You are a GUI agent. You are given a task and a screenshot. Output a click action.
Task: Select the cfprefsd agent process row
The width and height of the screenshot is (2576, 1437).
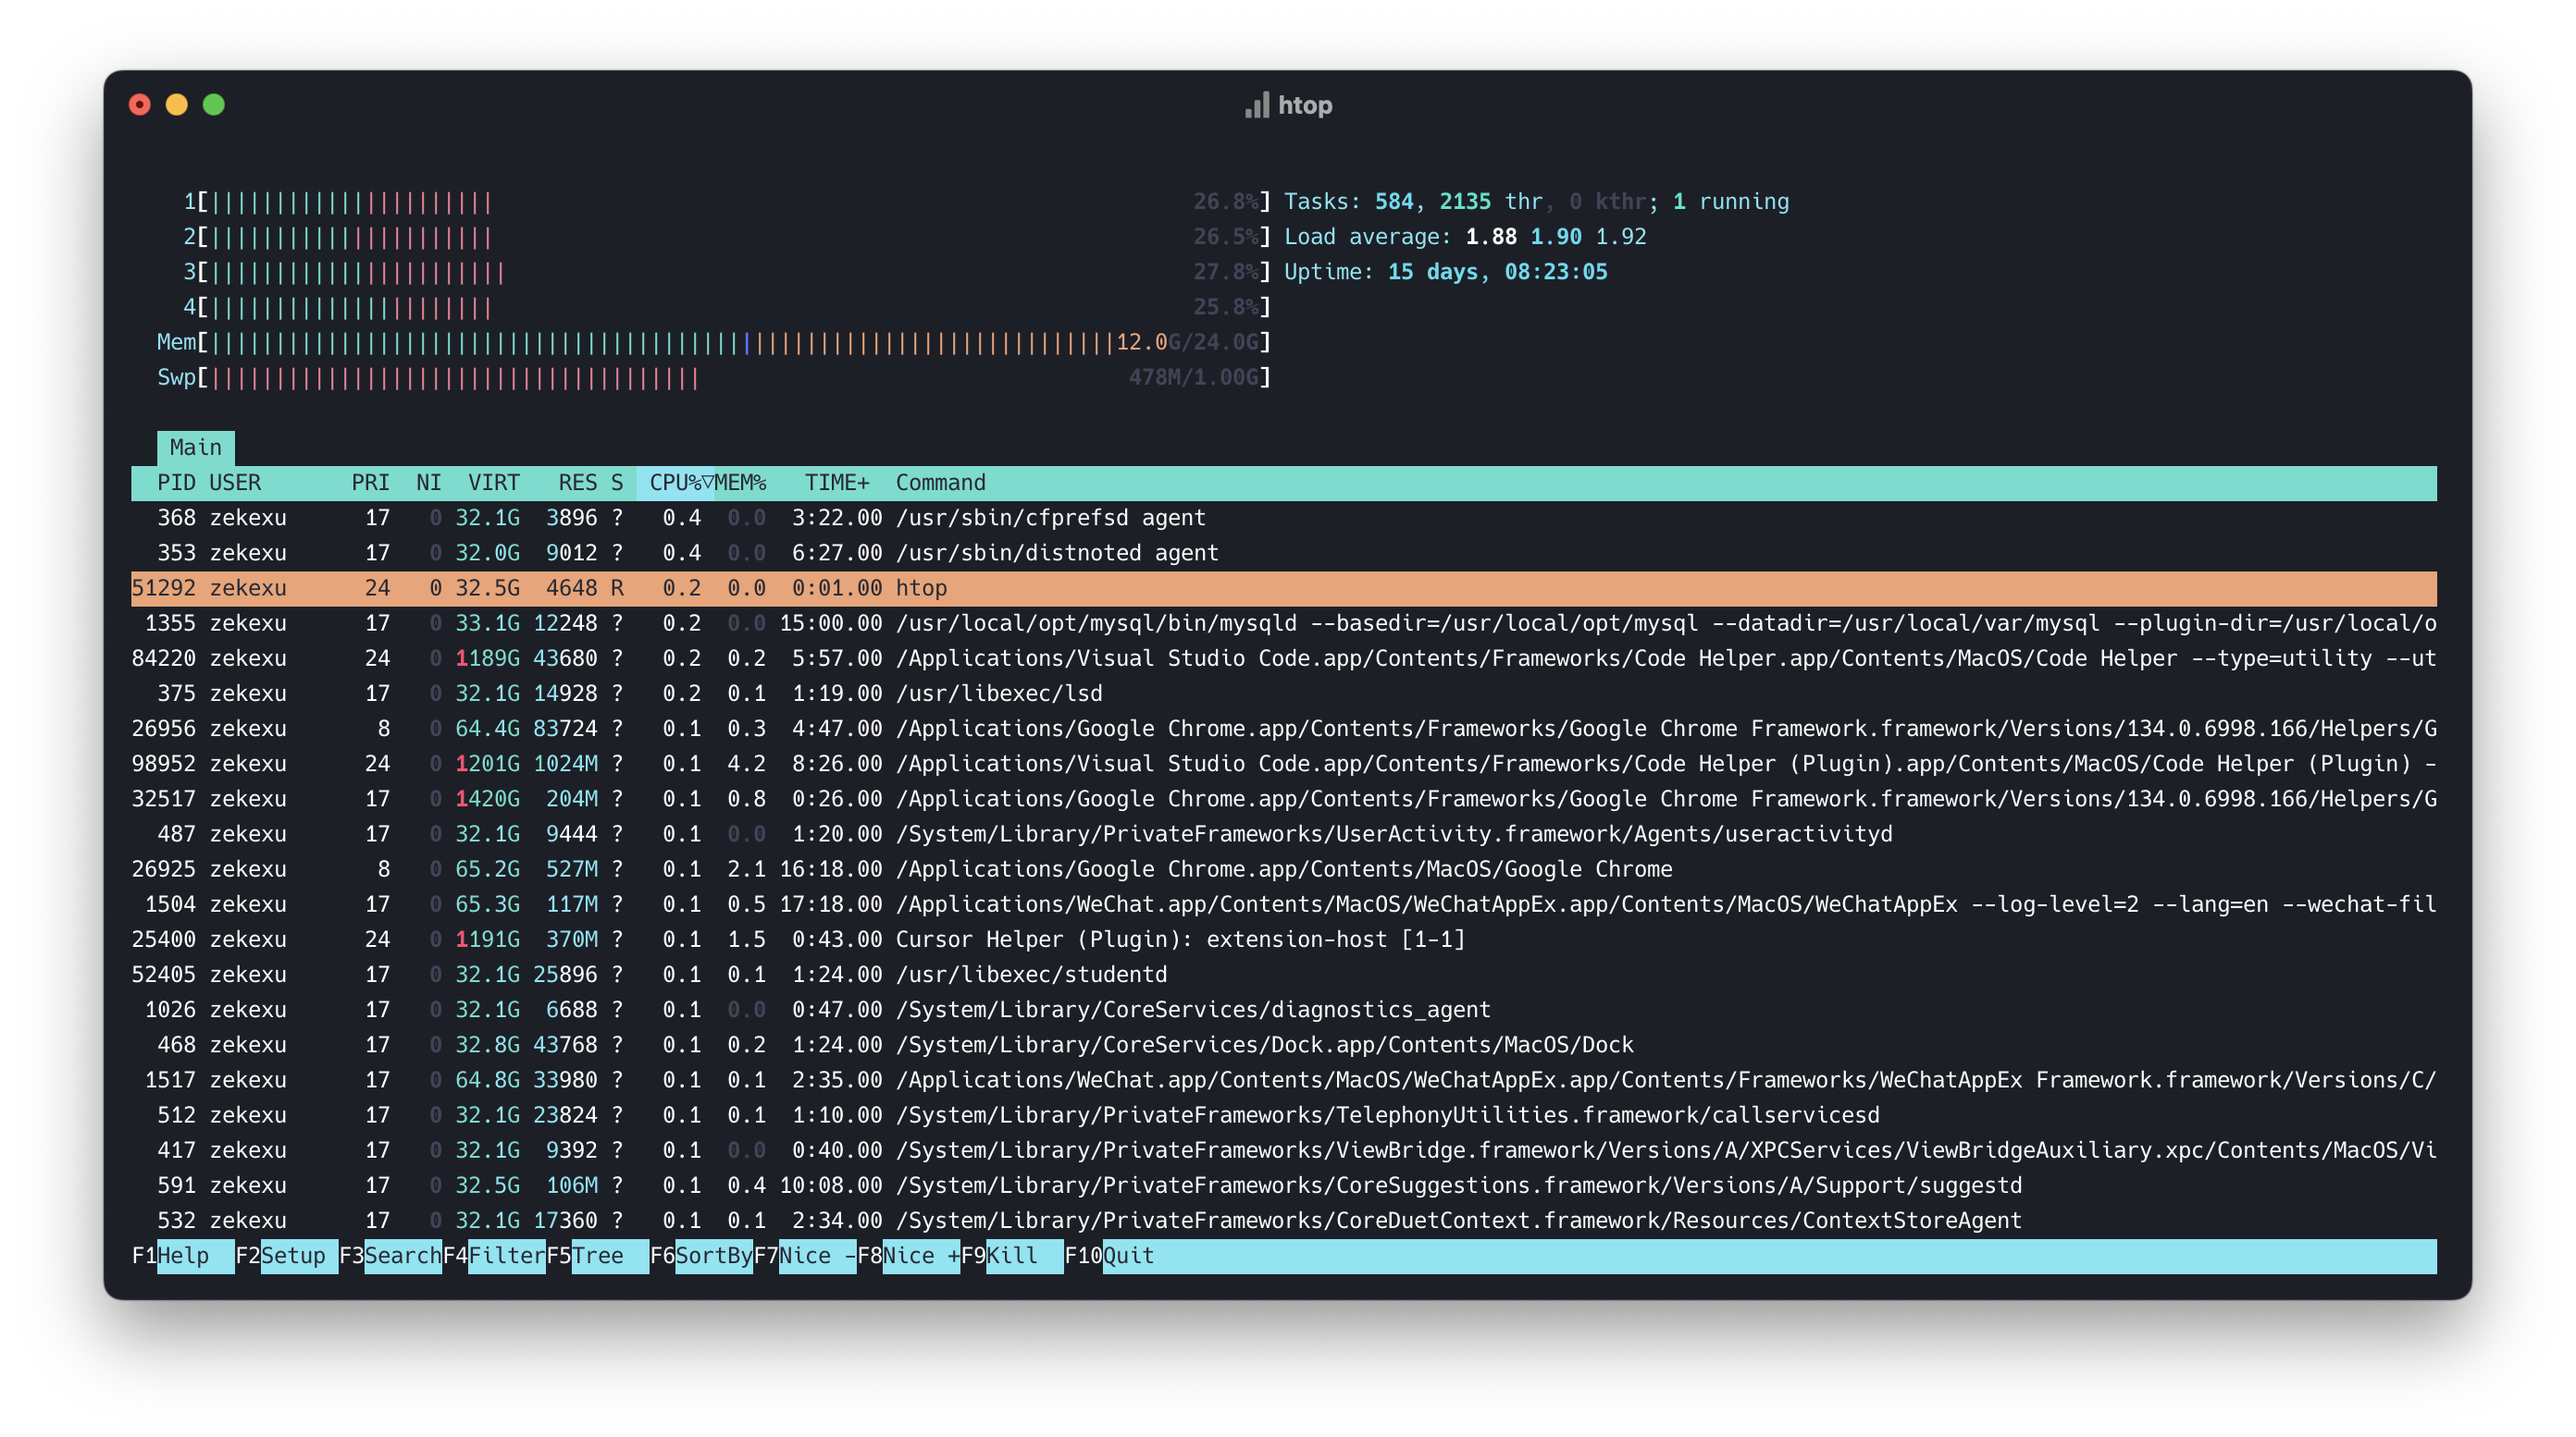click(x=1284, y=518)
